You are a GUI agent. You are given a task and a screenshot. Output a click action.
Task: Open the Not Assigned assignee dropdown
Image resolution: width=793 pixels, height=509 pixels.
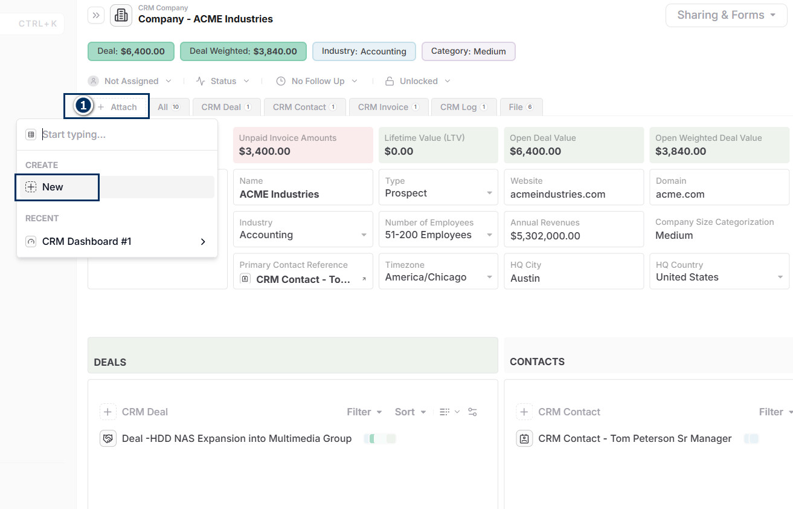click(x=130, y=81)
